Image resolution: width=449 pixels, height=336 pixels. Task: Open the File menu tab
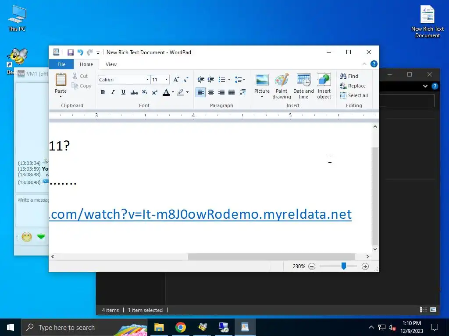click(61, 64)
